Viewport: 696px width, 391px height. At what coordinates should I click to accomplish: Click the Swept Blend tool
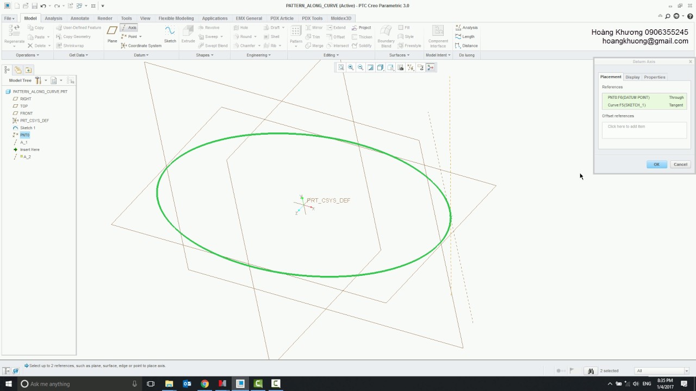213,46
